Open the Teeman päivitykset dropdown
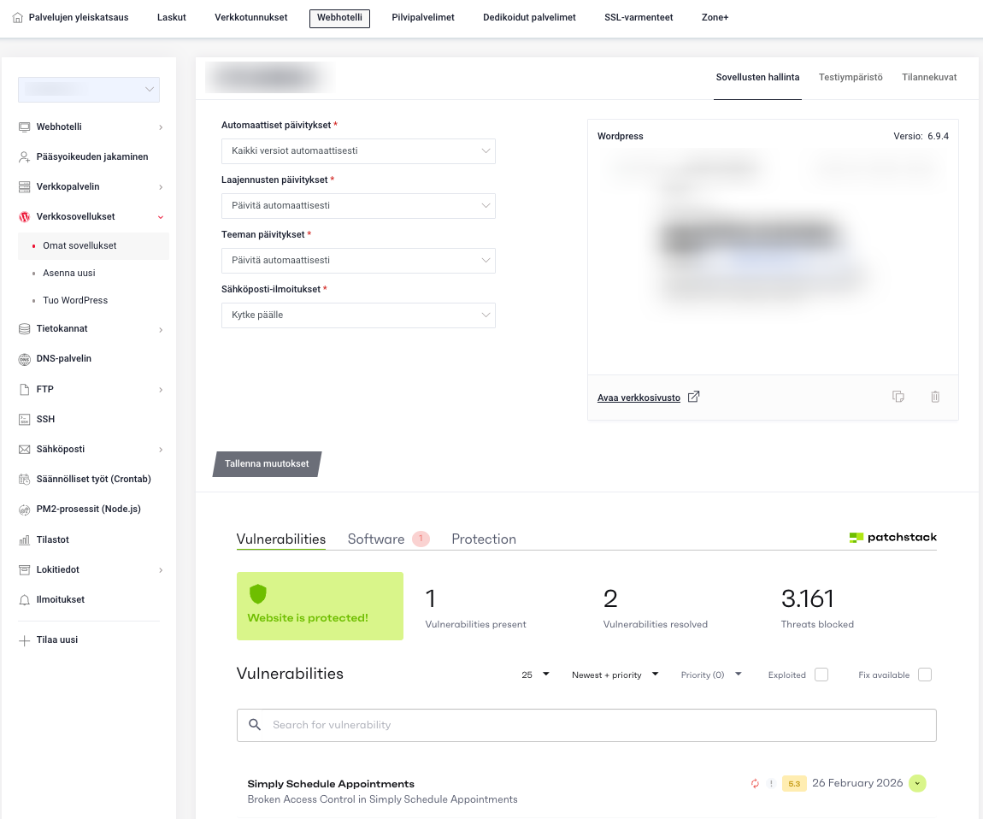This screenshot has height=819, width=983. (x=358, y=261)
